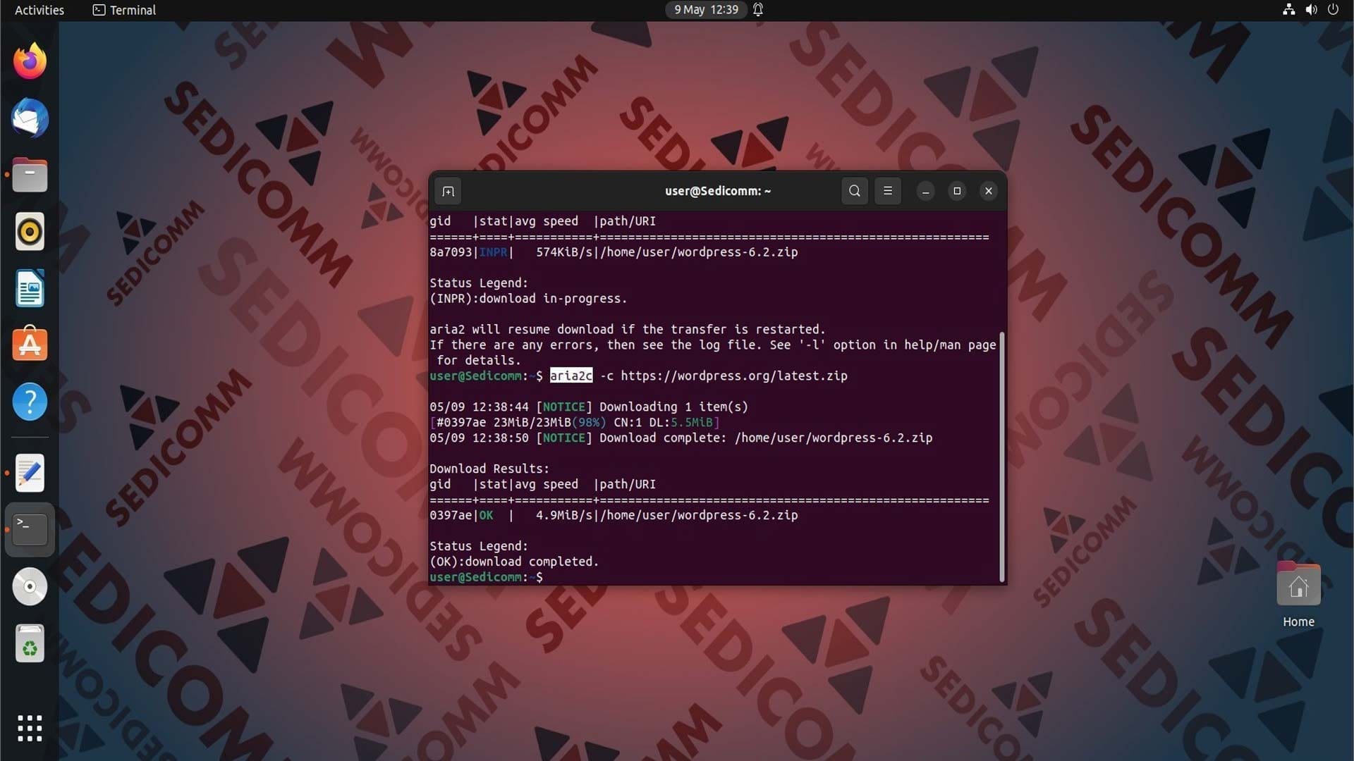Open the Help icon in dock
The width and height of the screenshot is (1354, 761).
tap(30, 402)
